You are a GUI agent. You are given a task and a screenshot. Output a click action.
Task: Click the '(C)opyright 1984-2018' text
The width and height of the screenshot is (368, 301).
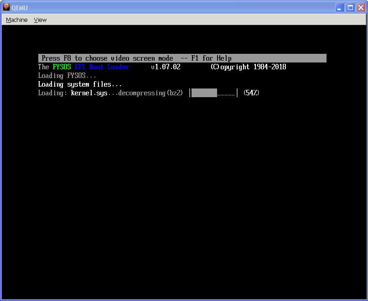pos(249,67)
